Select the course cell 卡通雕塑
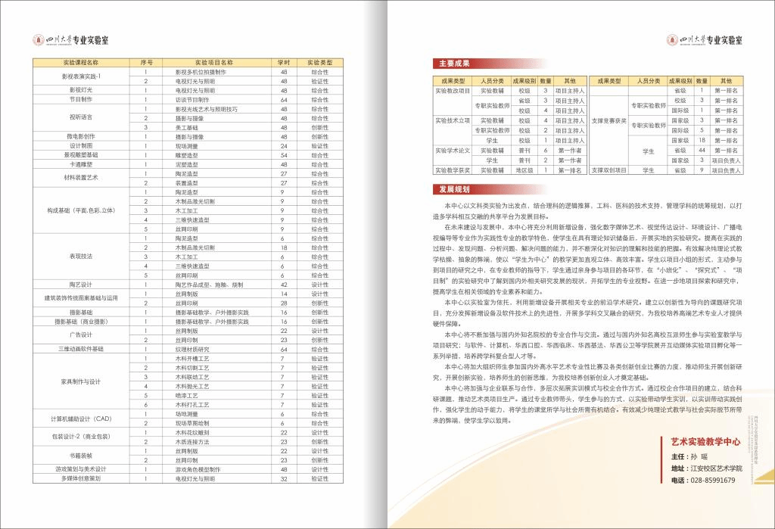 click(x=81, y=164)
